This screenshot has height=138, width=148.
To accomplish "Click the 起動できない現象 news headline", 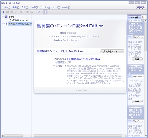I will coord(136,69).
